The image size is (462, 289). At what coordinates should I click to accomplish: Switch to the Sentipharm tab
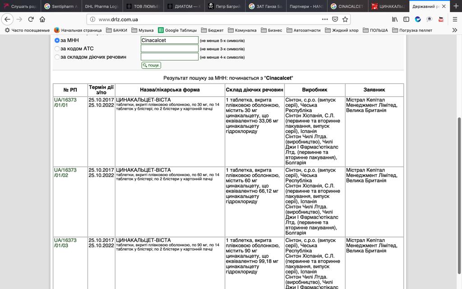click(x=60, y=6)
